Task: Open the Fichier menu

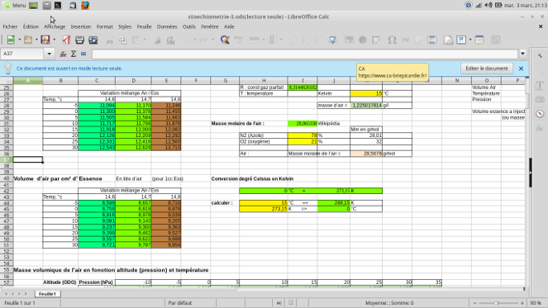Action: tap(10, 26)
